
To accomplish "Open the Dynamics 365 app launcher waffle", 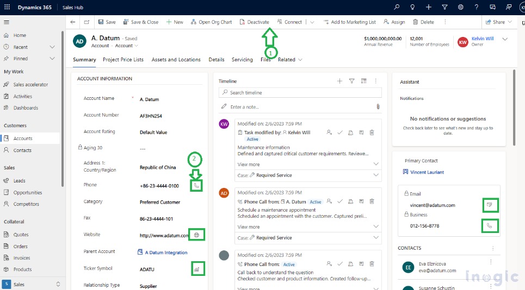I will tap(7, 7).
